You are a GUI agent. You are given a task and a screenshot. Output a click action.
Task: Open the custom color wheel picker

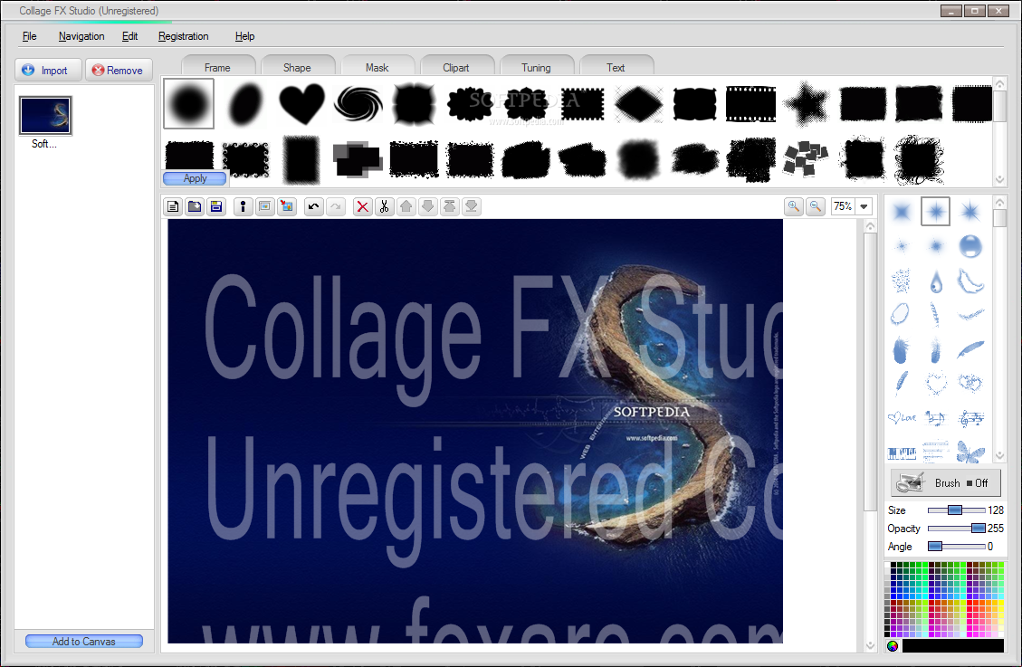click(x=893, y=645)
